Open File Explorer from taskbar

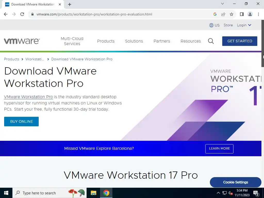click(x=93, y=193)
